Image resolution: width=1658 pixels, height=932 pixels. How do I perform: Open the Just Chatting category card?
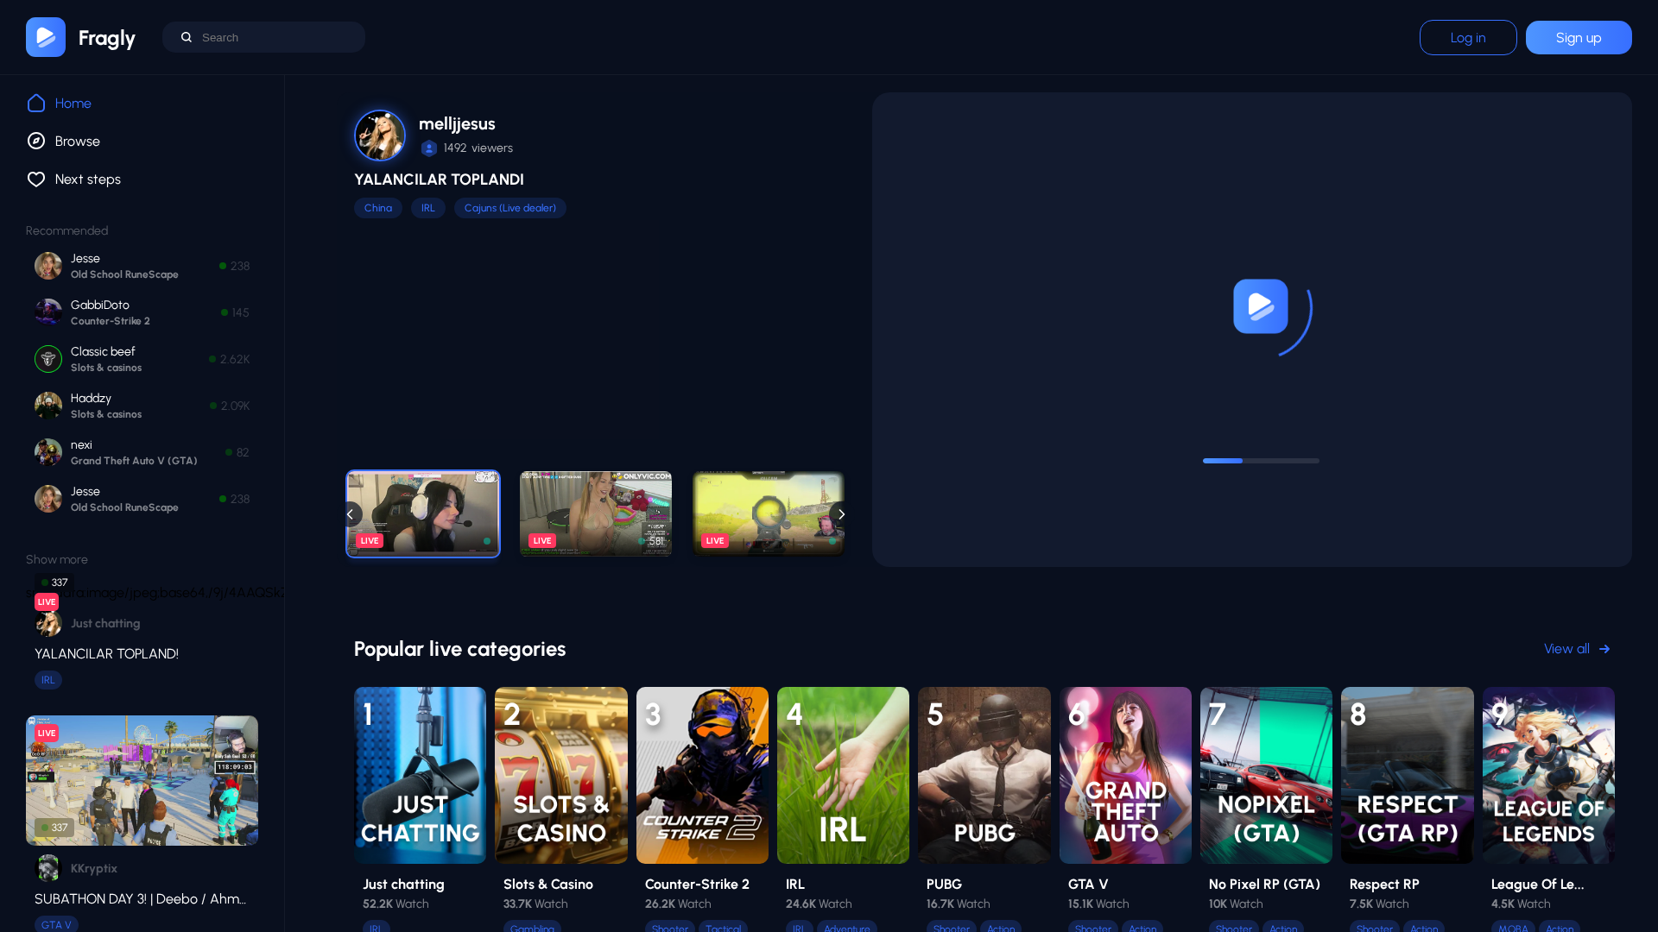(421, 775)
